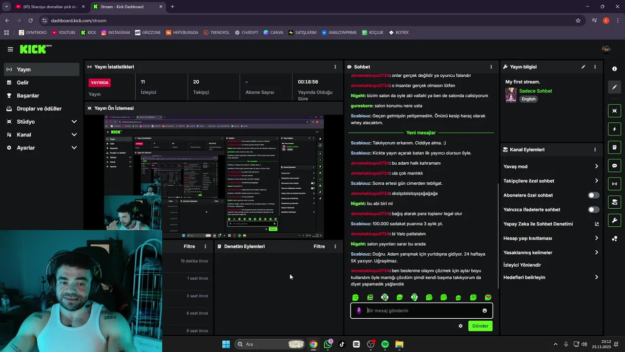The width and height of the screenshot is (625, 352).
Task: Click the pencil edit icon in the right sidebar
Action: pos(615,87)
